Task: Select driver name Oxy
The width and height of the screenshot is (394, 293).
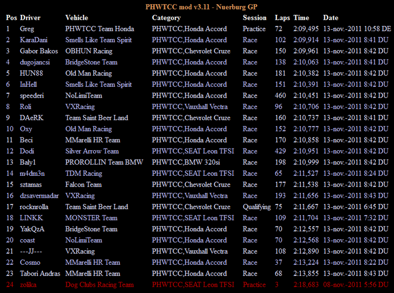Action: (26, 129)
